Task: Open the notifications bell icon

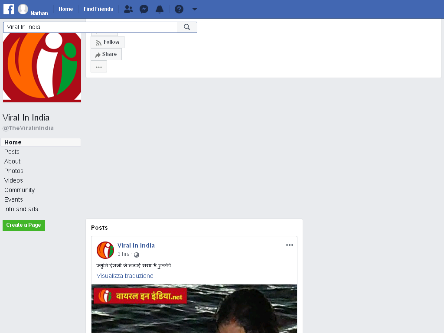Action: point(160,9)
